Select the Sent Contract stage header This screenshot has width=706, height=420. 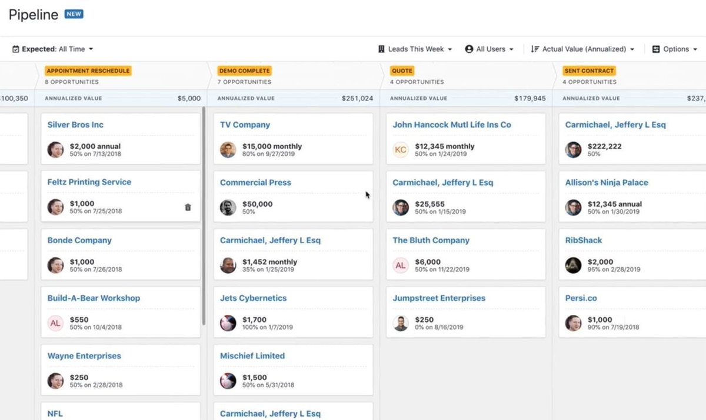click(589, 70)
